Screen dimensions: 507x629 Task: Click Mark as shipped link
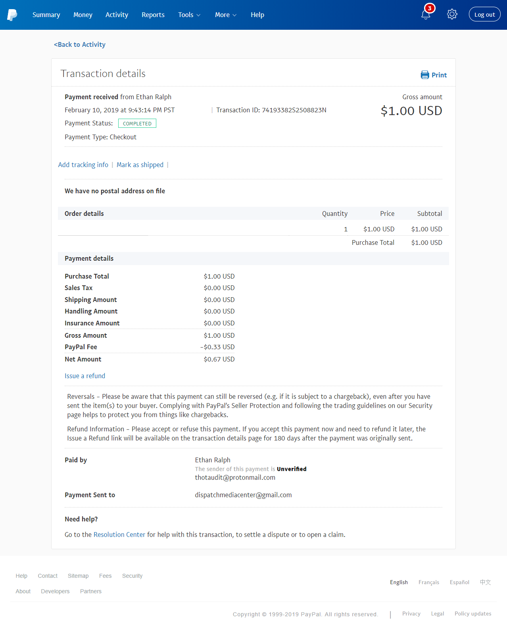[x=140, y=165]
